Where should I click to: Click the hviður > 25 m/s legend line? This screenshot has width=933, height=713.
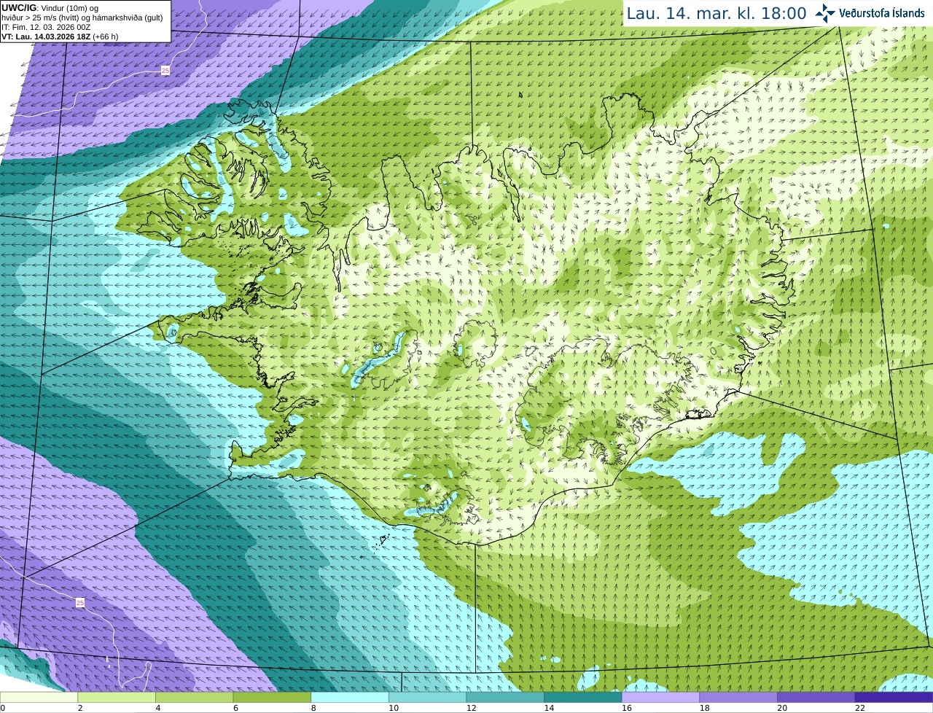pos(82,17)
